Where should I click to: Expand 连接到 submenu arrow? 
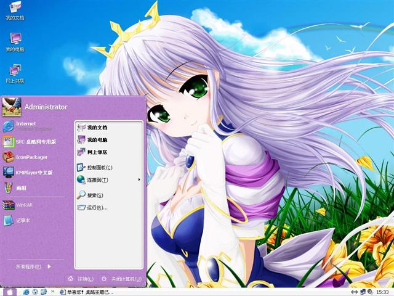pos(139,179)
